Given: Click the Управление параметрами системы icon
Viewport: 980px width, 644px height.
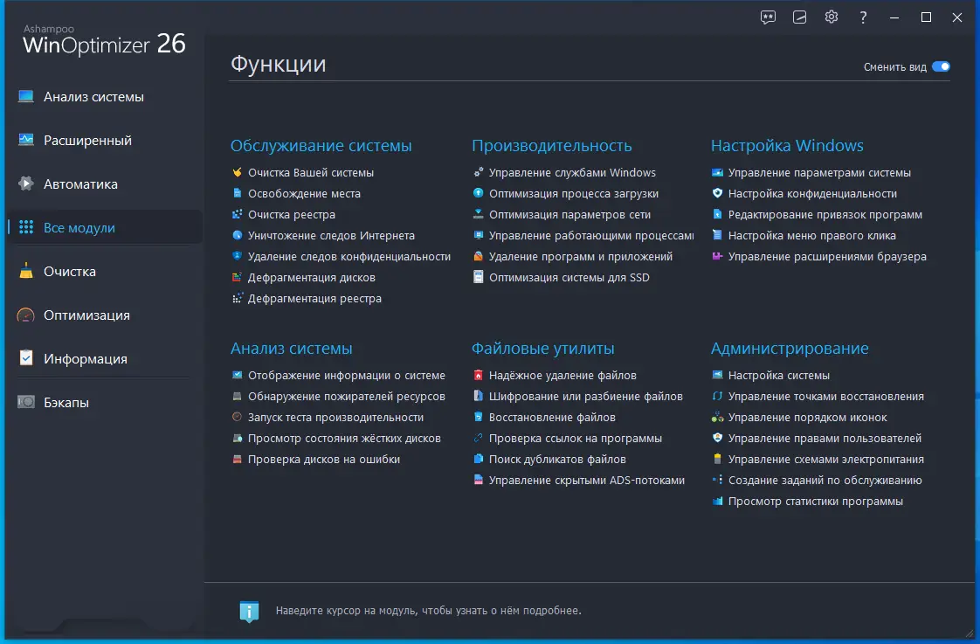Looking at the screenshot, I should click(x=717, y=172).
